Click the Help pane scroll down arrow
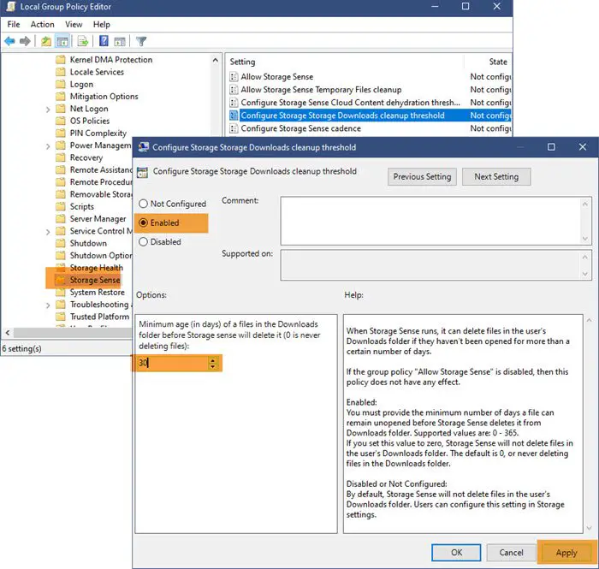This screenshot has width=599, height=569. [589, 528]
